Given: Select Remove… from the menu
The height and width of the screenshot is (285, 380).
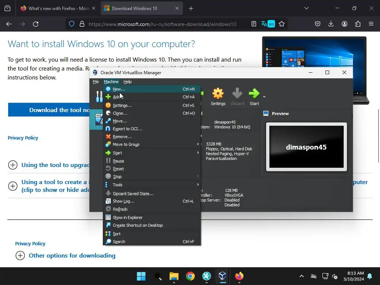Looking at the screenshot, I should tap(152, 137).
